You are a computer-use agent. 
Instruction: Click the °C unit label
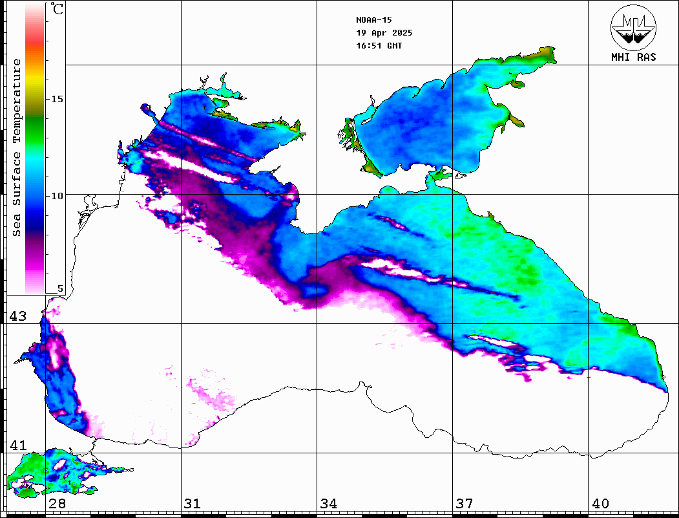tap(56, 8)
